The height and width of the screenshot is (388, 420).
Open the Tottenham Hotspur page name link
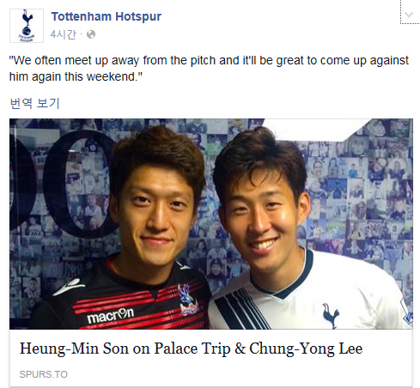107,16
